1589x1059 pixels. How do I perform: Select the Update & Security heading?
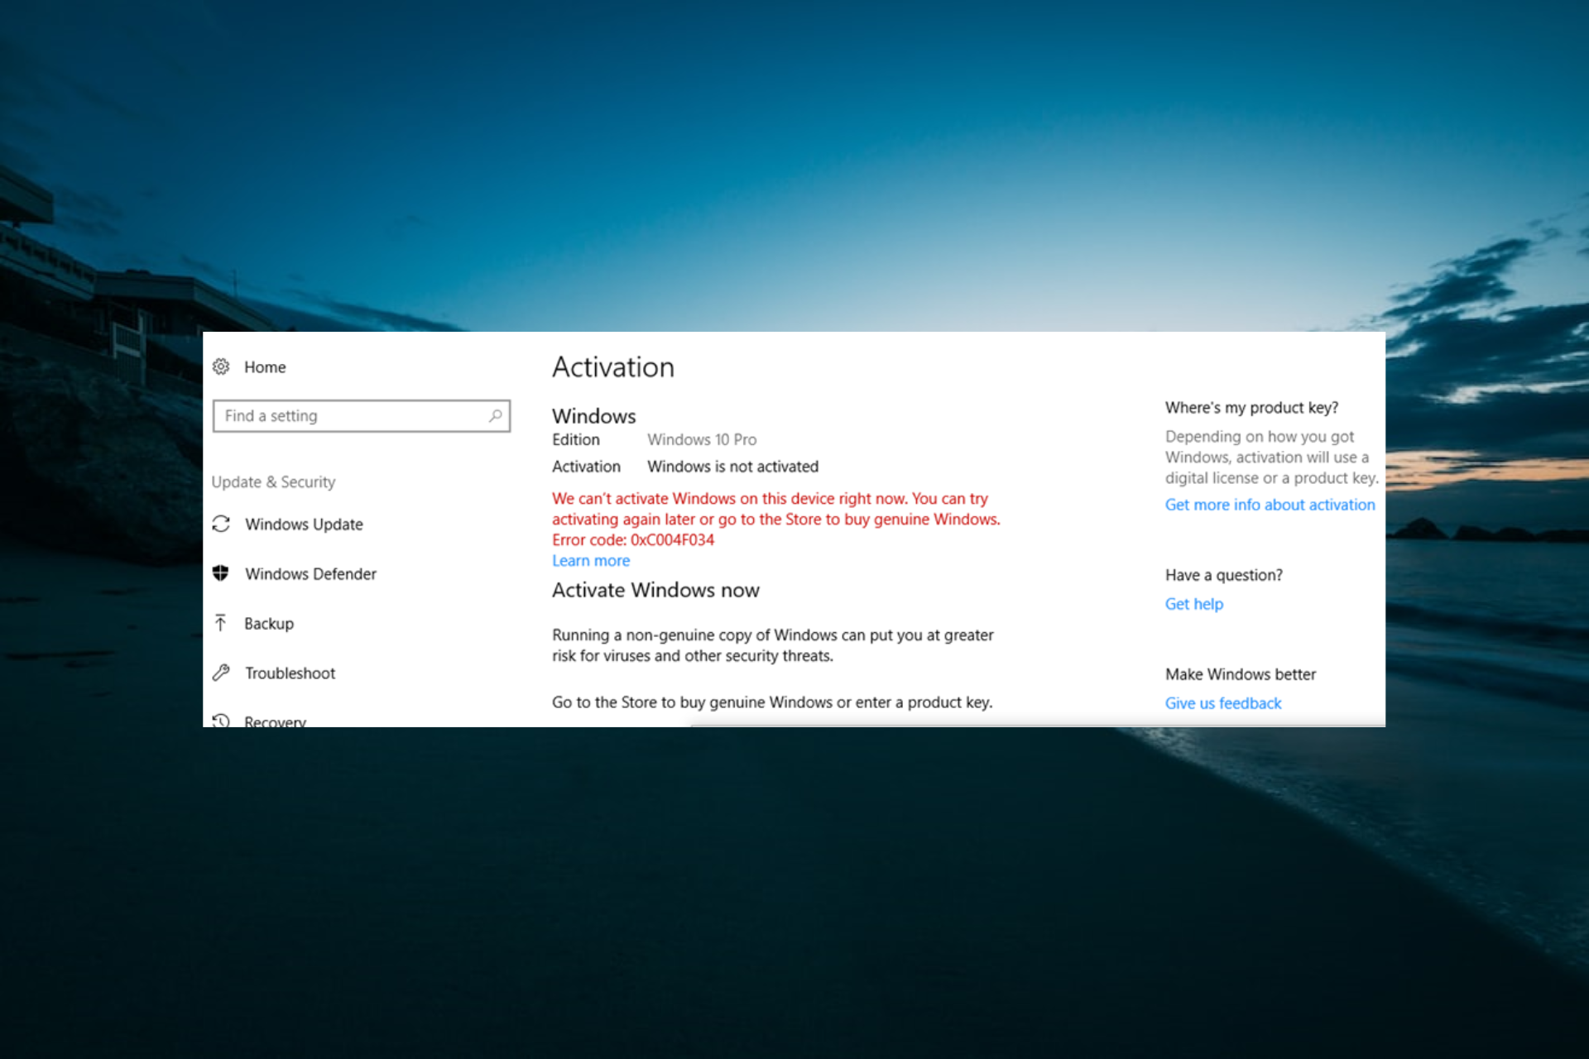[273, 482]
